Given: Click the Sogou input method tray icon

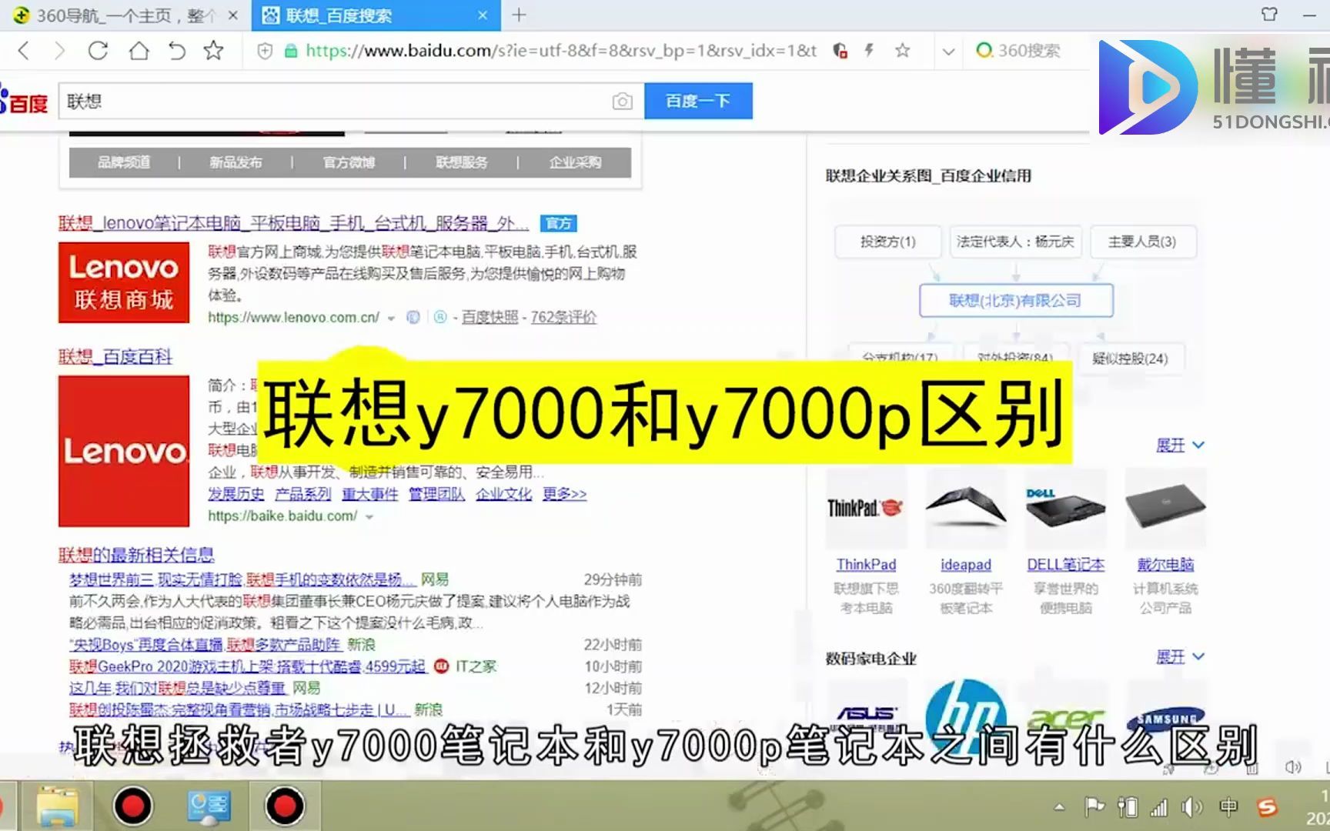Looking at the screenshot, I should tap(1267, 807).
